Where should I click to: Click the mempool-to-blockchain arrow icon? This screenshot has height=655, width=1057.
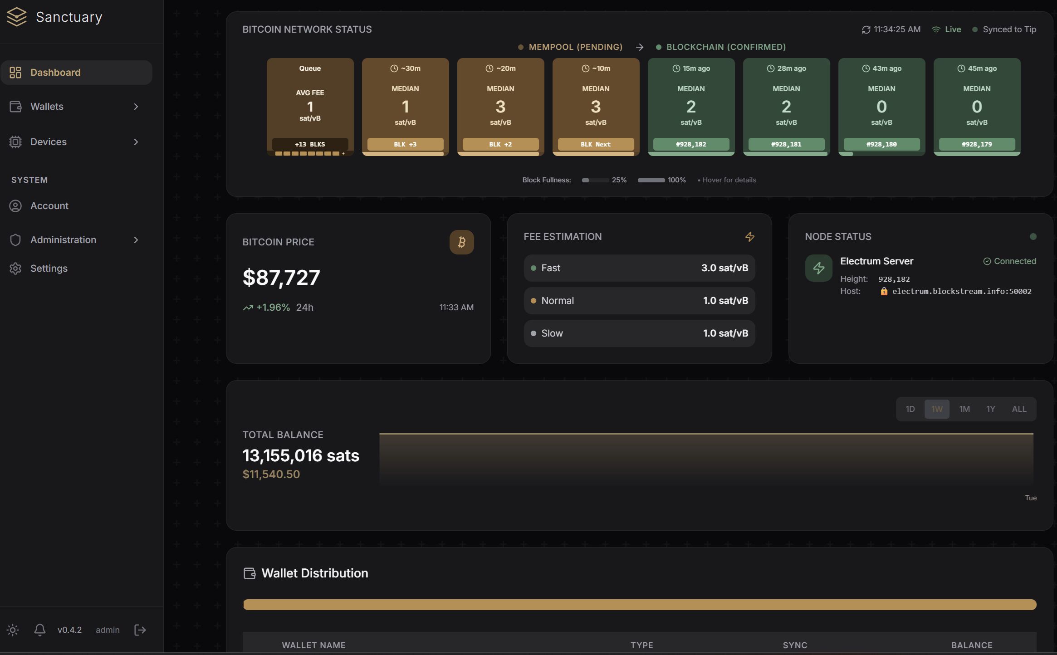coord(640,47)
